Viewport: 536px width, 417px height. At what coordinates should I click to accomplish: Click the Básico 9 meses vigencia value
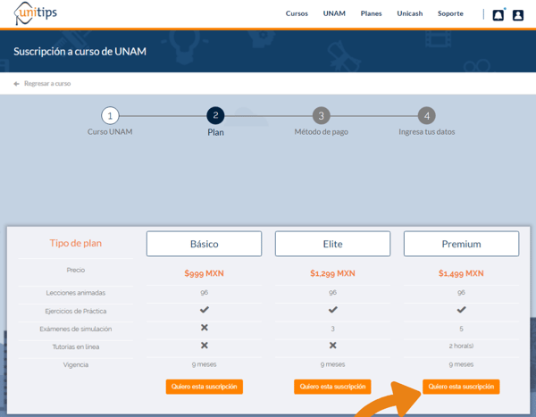[x=204, y=364]
